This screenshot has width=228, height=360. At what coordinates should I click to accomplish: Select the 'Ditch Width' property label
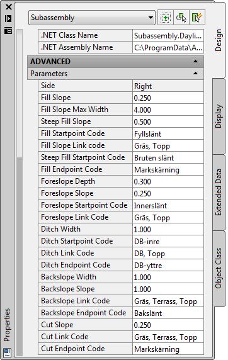[60, 228]
